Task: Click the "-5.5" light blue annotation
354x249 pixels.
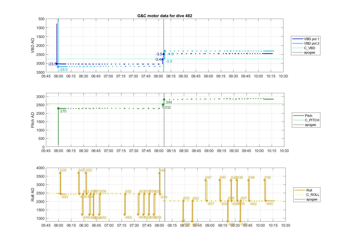Action: point(169,61)
